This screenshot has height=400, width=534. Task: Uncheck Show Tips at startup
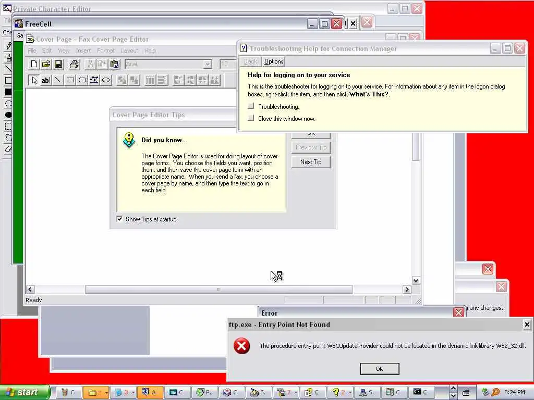(x=119, y=219)
